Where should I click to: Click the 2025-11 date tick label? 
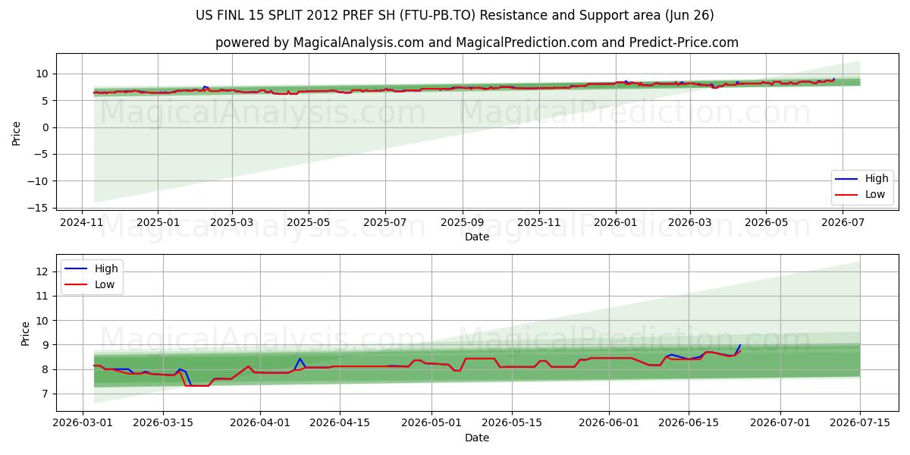click(539, 223)
